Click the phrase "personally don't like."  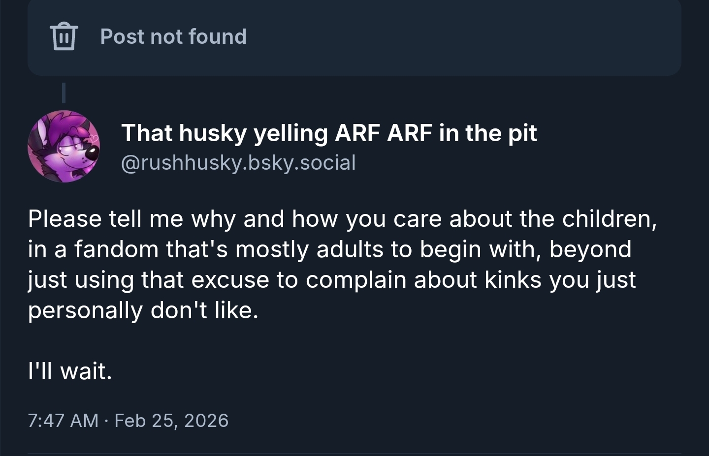[x=143, y=310]
